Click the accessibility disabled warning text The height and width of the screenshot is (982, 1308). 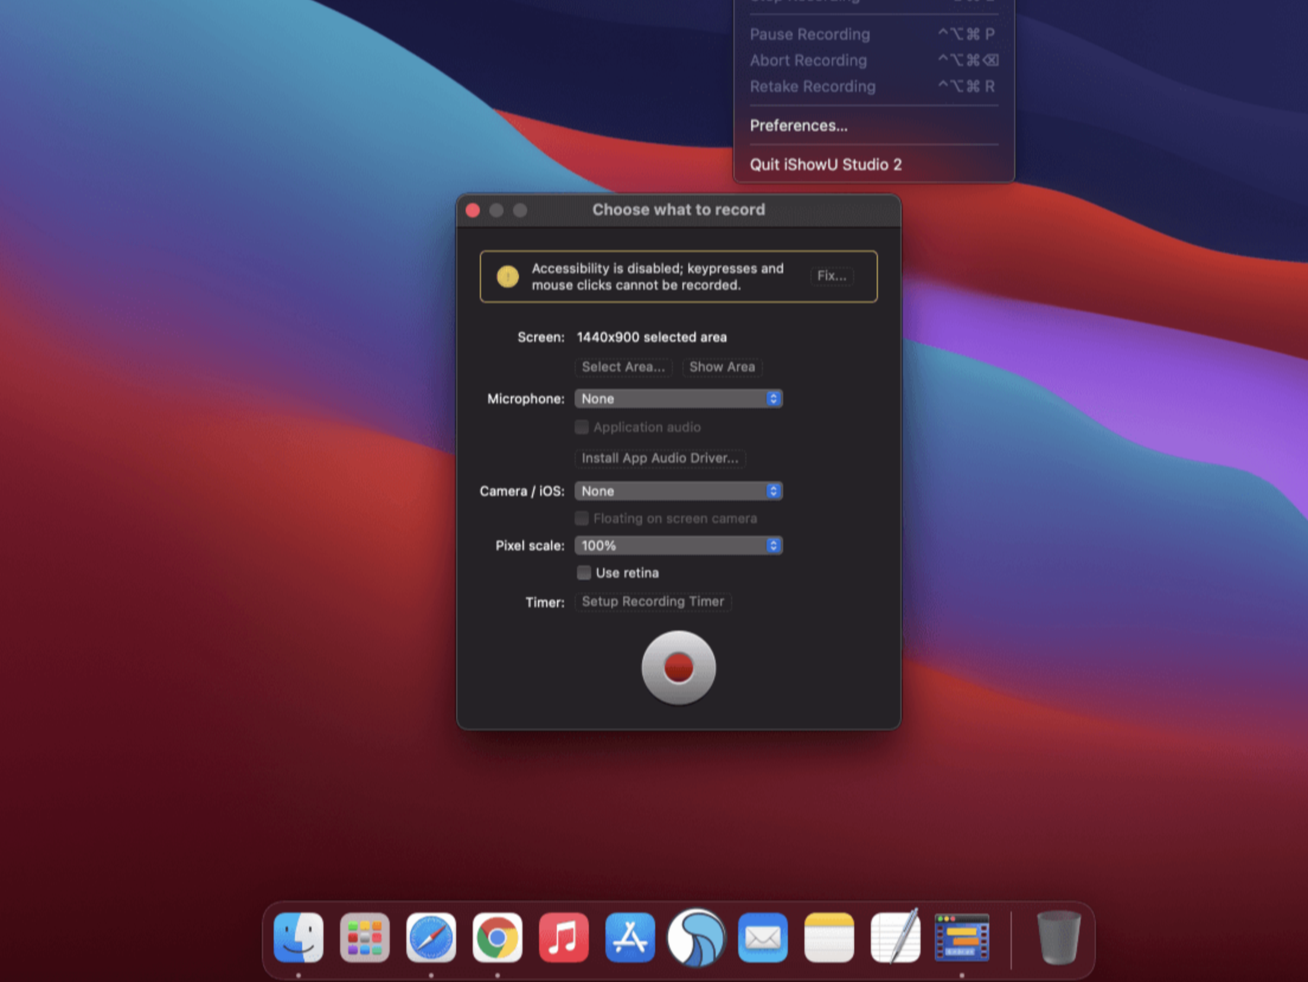(658, 277)
